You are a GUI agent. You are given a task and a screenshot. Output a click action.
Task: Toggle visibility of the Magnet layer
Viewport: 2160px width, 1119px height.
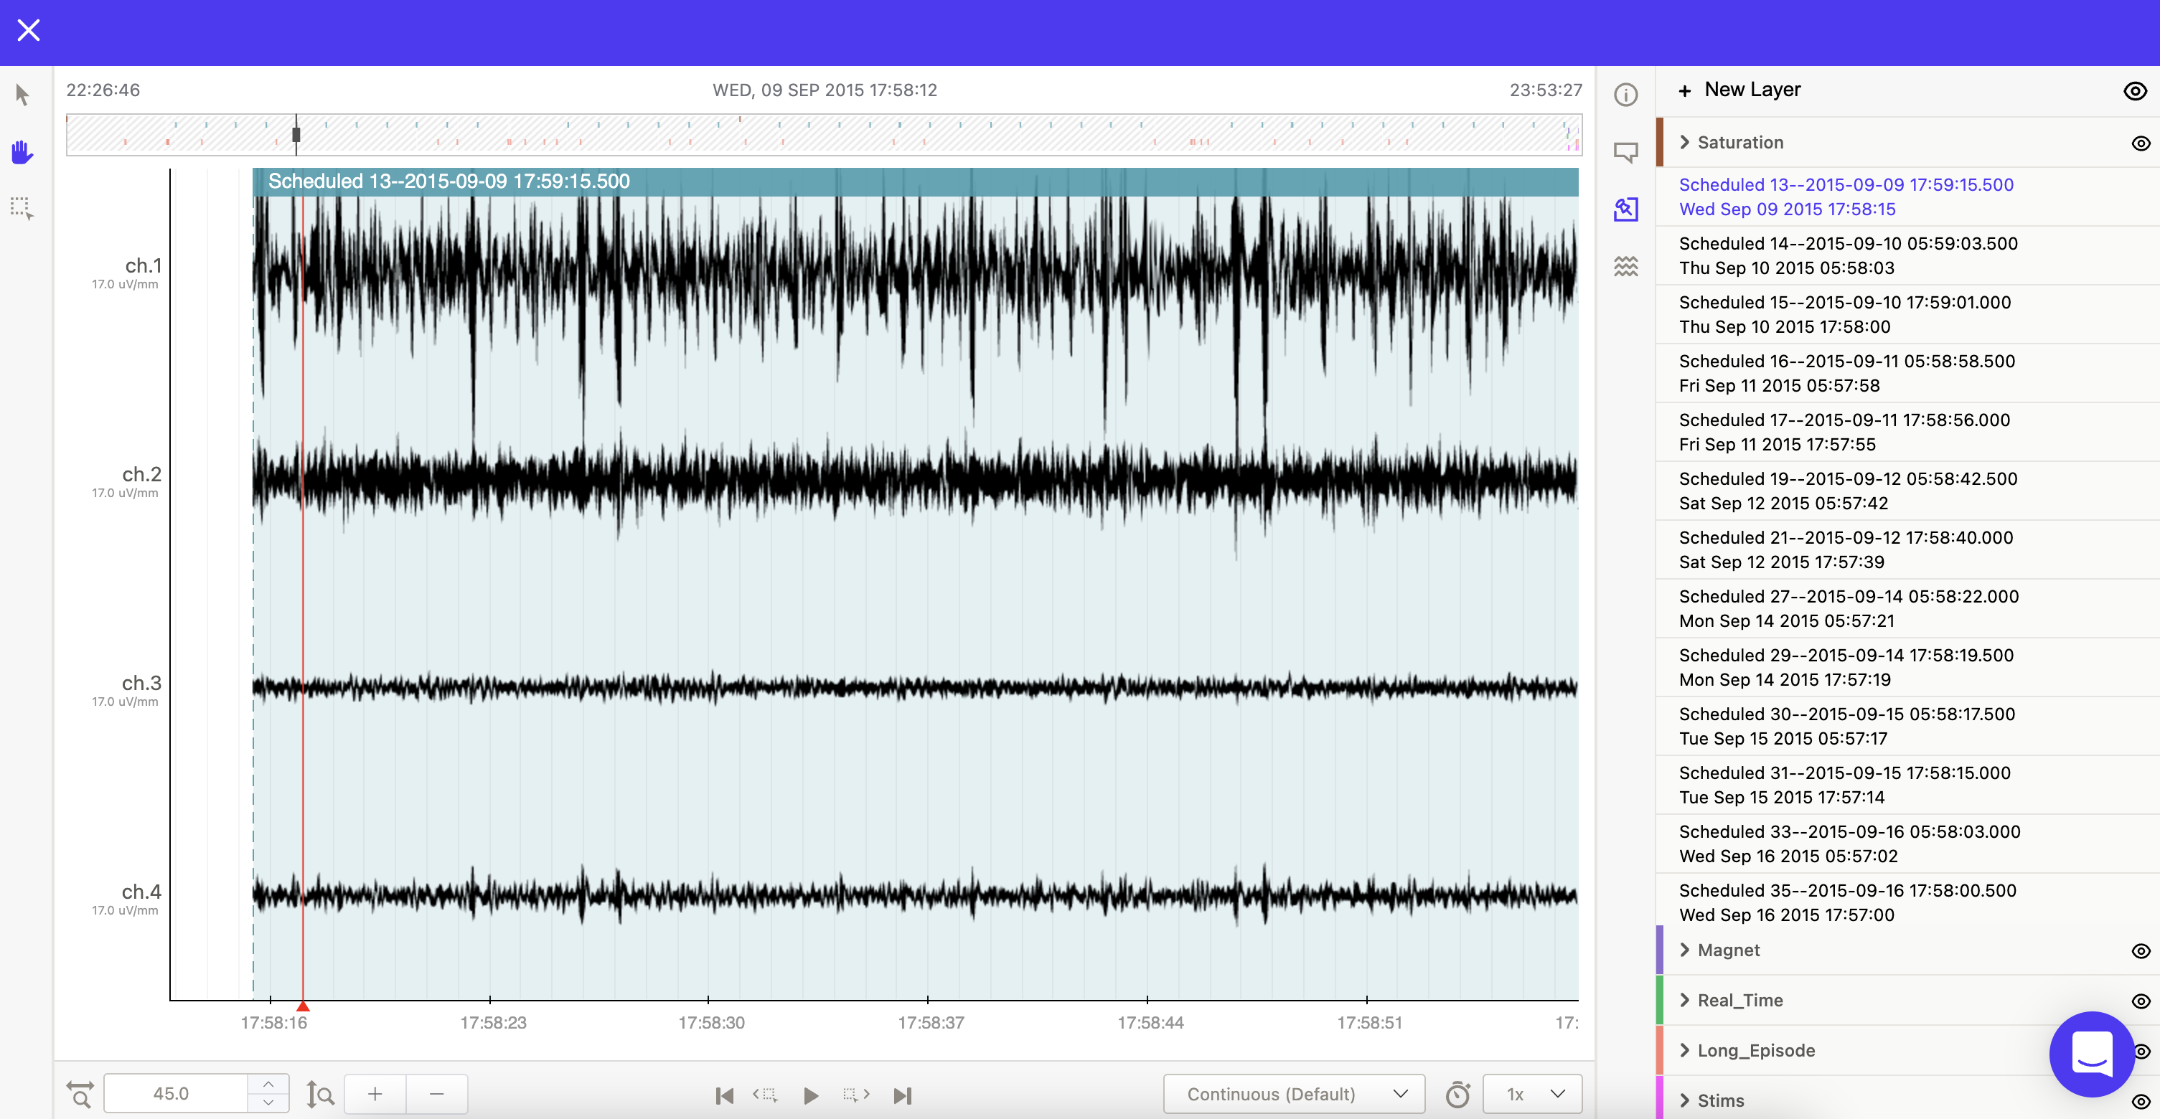2140,950
